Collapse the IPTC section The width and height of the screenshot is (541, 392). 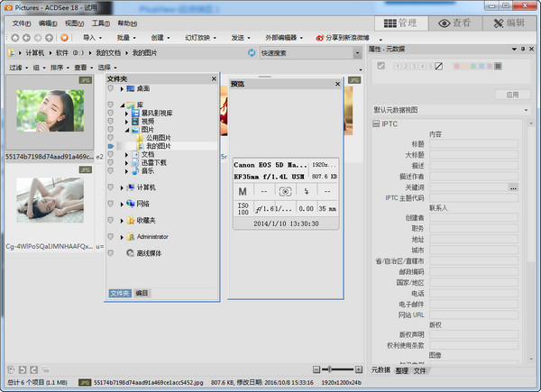click(x=376, y=123)
